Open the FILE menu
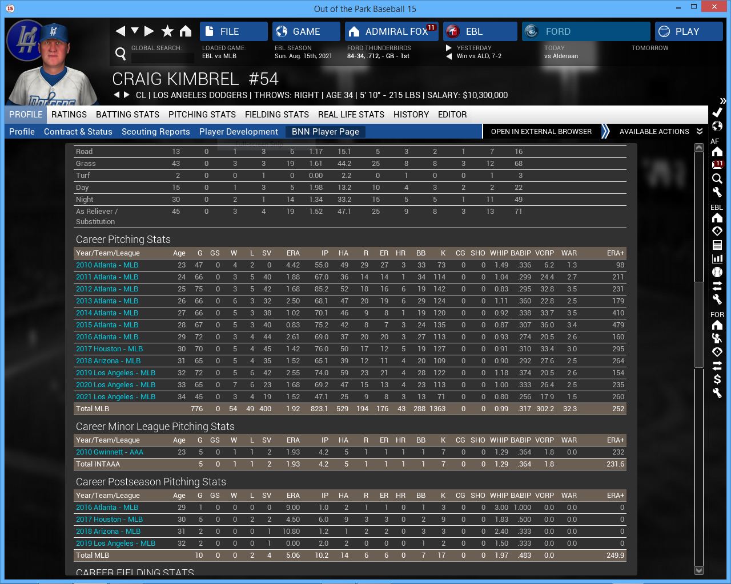Screen dimensions: 731x584 tap(234, 31)
